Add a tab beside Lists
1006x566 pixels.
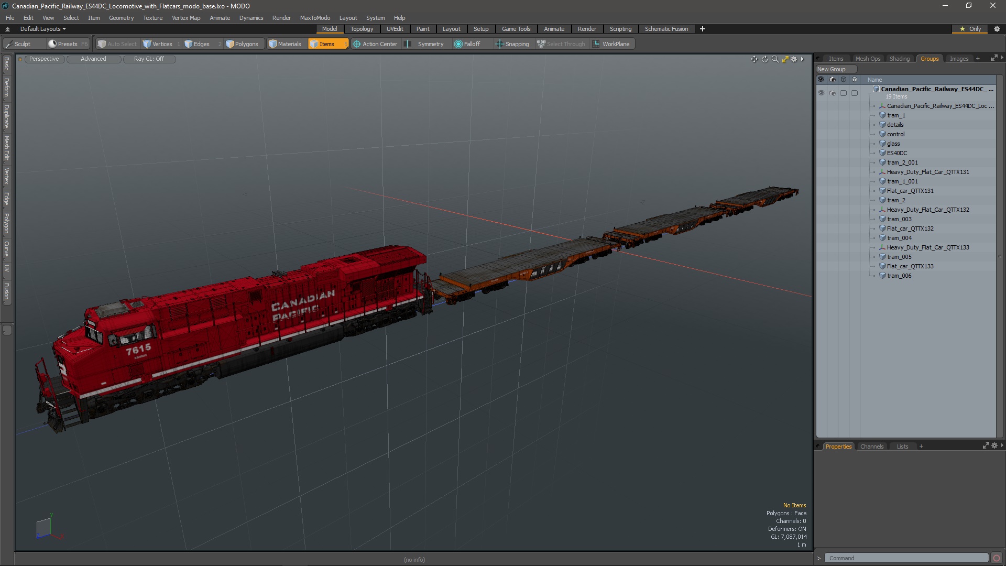[x=921, y=447]
